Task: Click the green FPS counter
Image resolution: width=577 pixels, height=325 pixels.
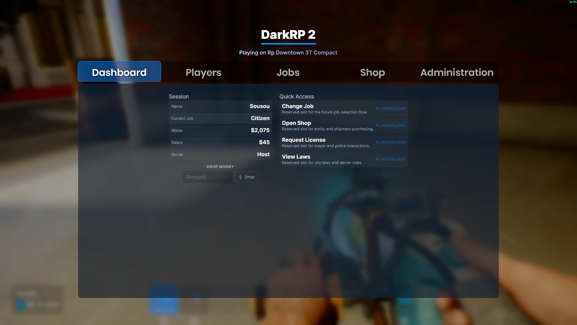Action: coord(573,2)
